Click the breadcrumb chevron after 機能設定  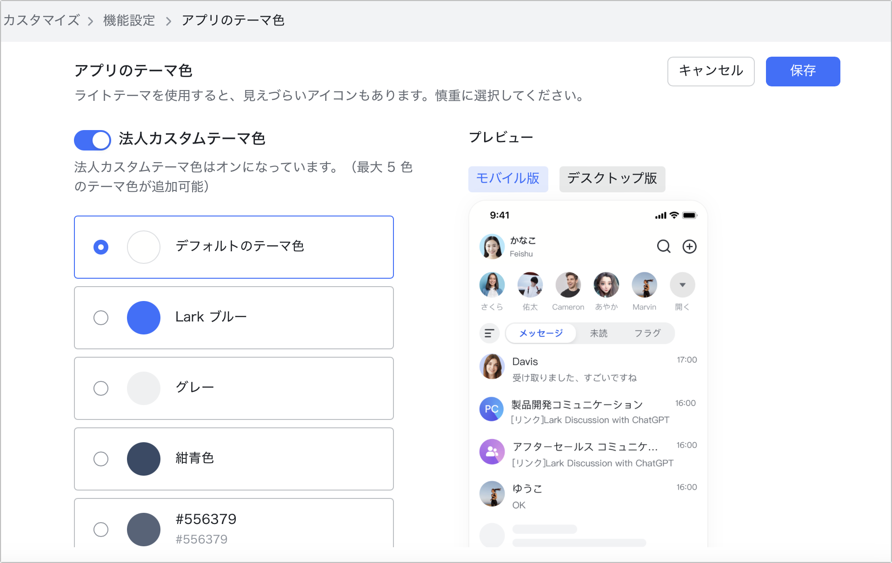pos(168,21)
